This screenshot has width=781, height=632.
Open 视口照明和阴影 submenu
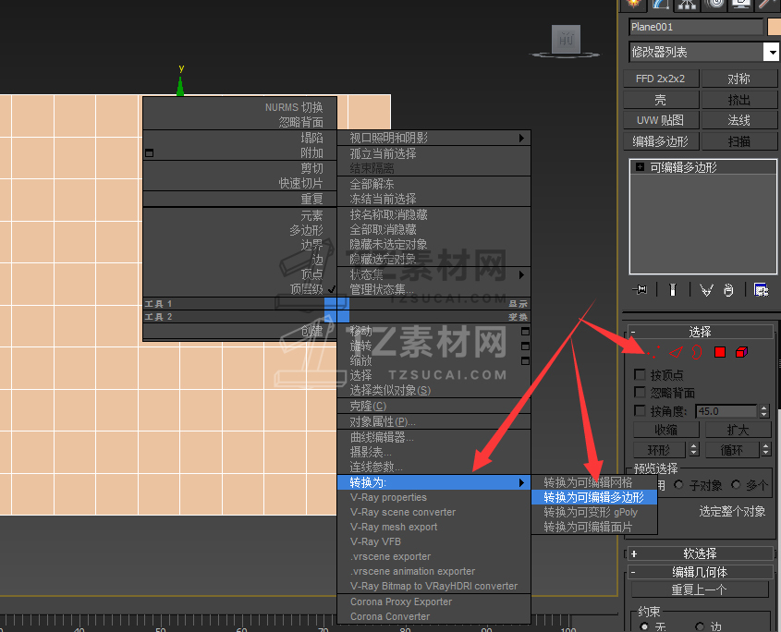pyautogui.click(x=433, y=138)
